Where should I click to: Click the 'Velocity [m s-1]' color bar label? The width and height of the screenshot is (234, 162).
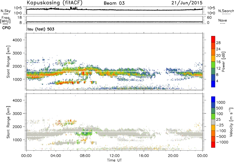click(x=231, y=122)
